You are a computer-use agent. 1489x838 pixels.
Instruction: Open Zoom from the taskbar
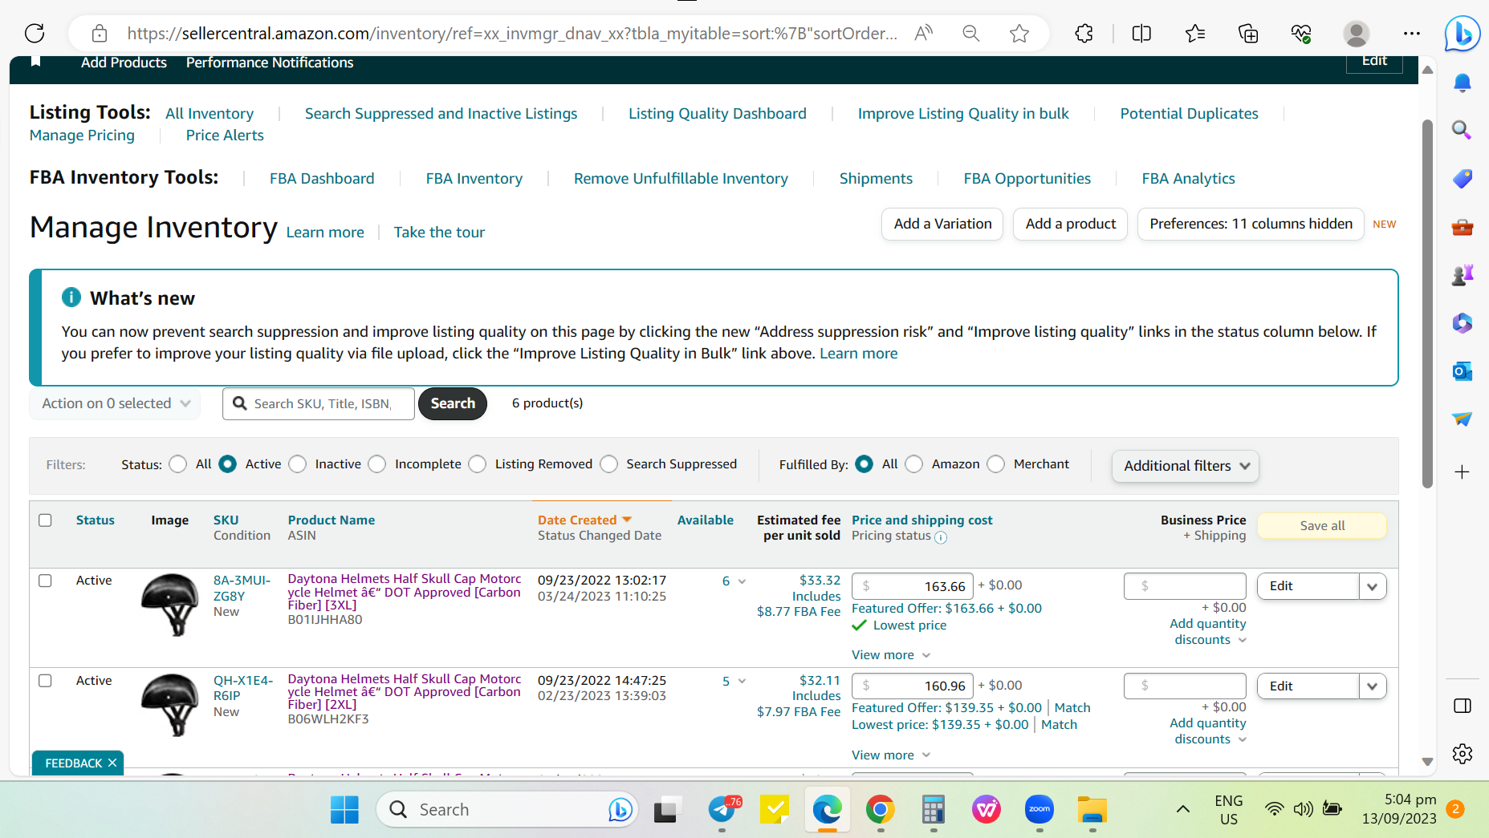point(1039,810)
